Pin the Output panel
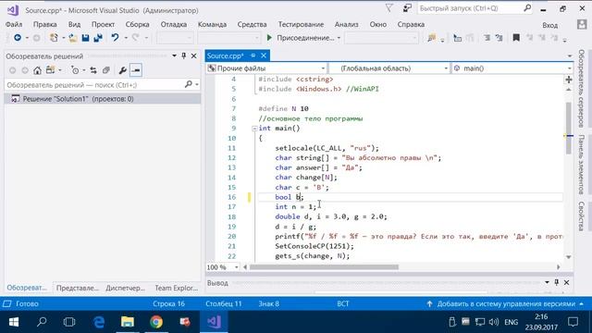The height and width of the screenshot is (333, 592). (x=557, y=282)
